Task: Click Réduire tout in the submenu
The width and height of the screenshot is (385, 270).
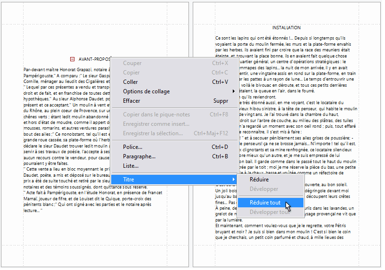Action: pyautogui.click(x=265, y=203)
